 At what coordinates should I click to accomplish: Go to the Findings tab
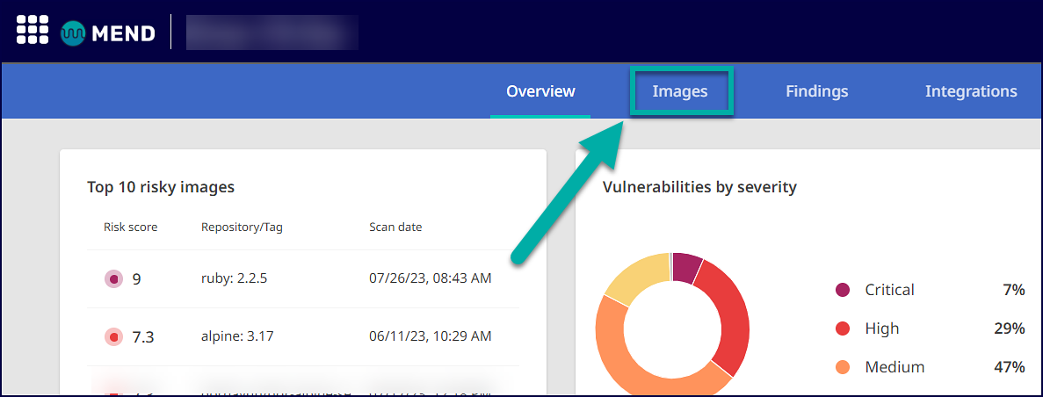click(816, 91)
